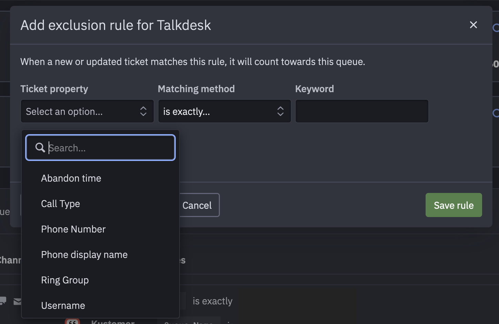499x324 pixels.
Task: Open the Matching method dropdown
Action: (224, 111)
